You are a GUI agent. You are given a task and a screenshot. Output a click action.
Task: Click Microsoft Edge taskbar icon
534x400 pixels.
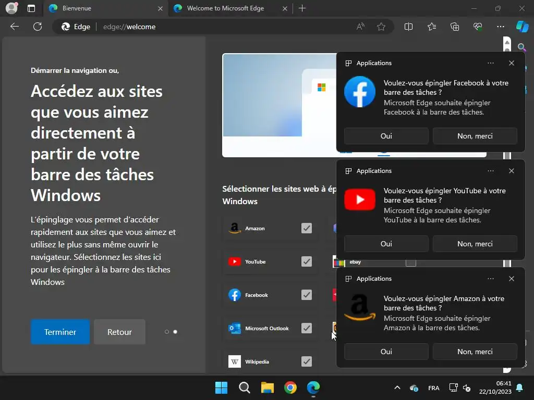[313, 387]
